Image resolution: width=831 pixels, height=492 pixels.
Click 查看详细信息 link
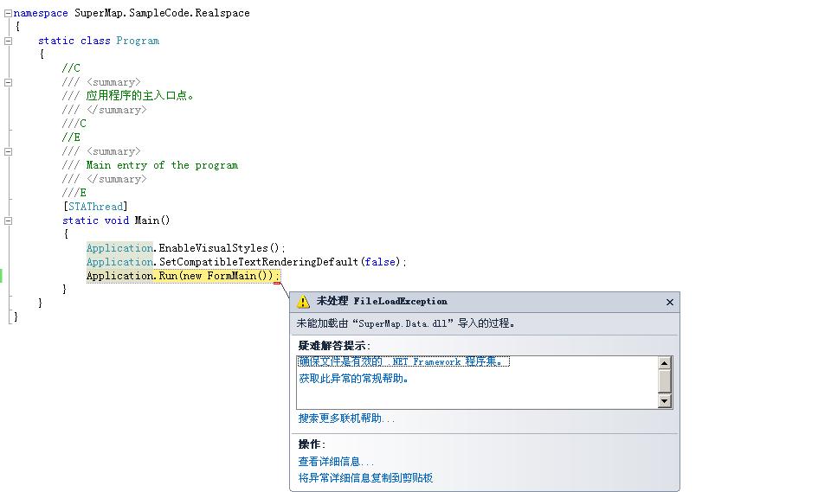(x=336, y=462)
